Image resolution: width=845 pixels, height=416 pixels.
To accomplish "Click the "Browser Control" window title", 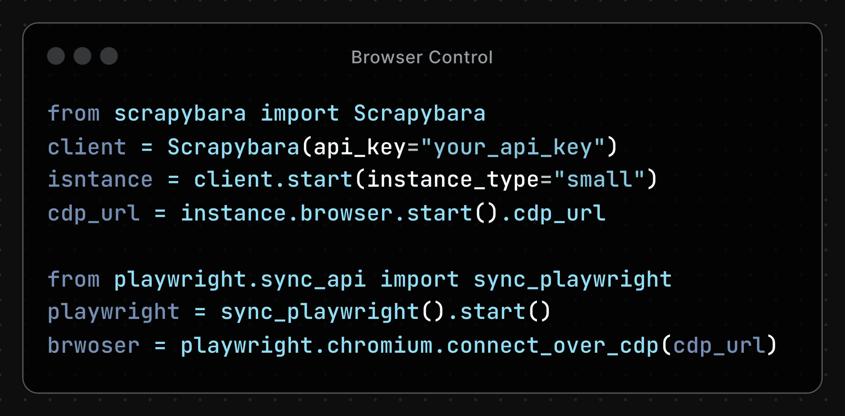I will point(422,57).
